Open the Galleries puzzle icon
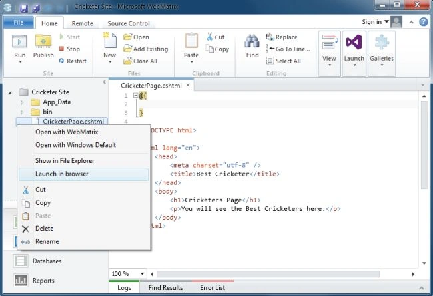The image size is (433, 296). [382, 42]
